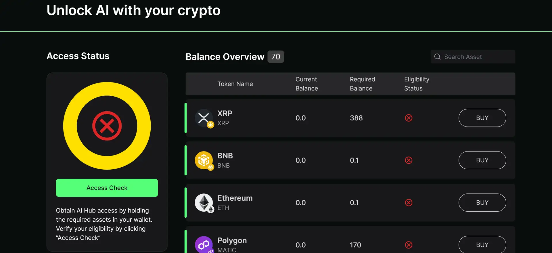Click the BNB coin logo icon
The height and width of the screenshot is (253, 552).
[204, 160]
